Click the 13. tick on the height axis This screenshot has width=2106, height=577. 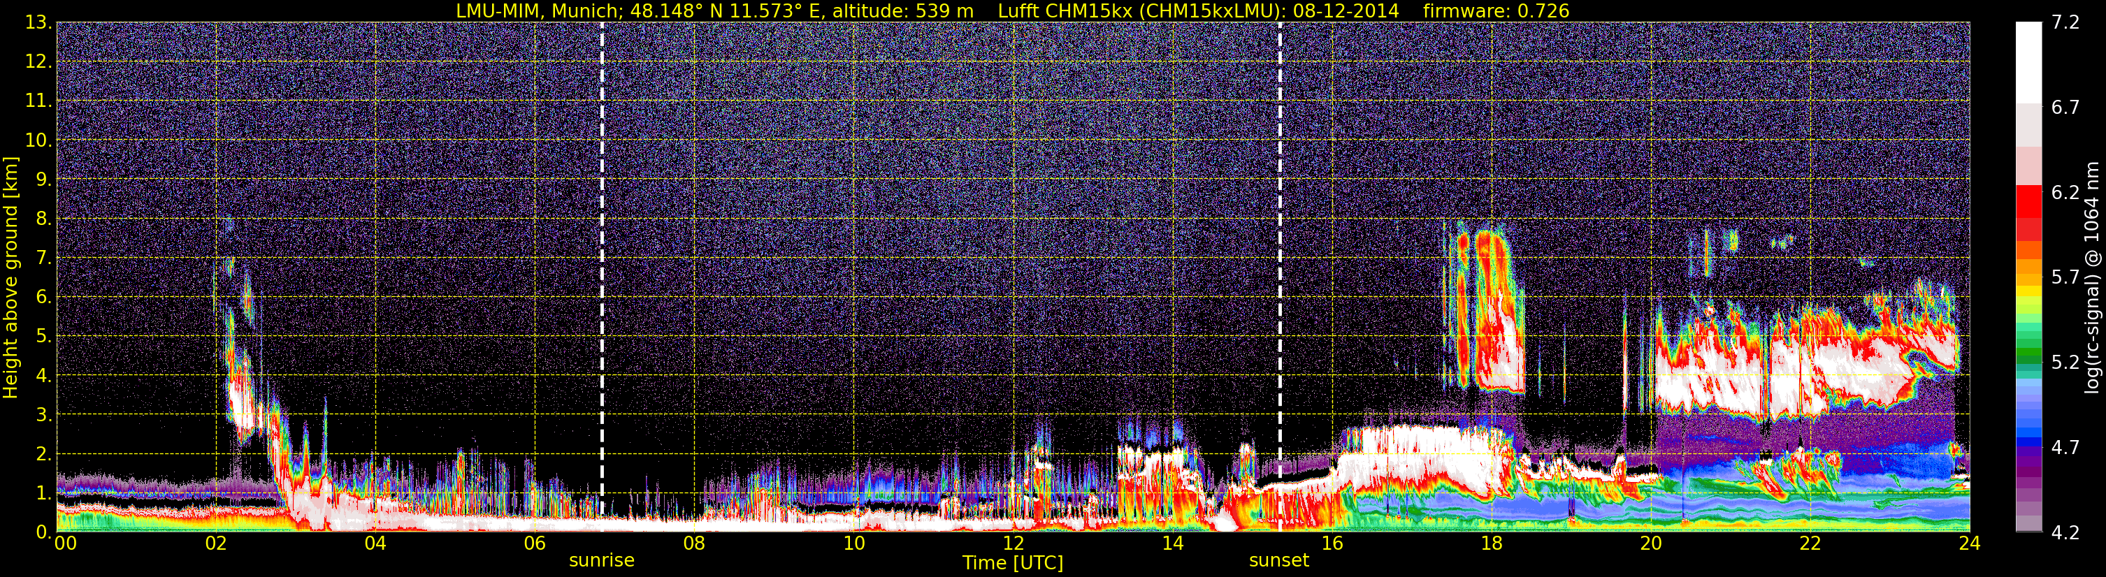pos(38,22)
